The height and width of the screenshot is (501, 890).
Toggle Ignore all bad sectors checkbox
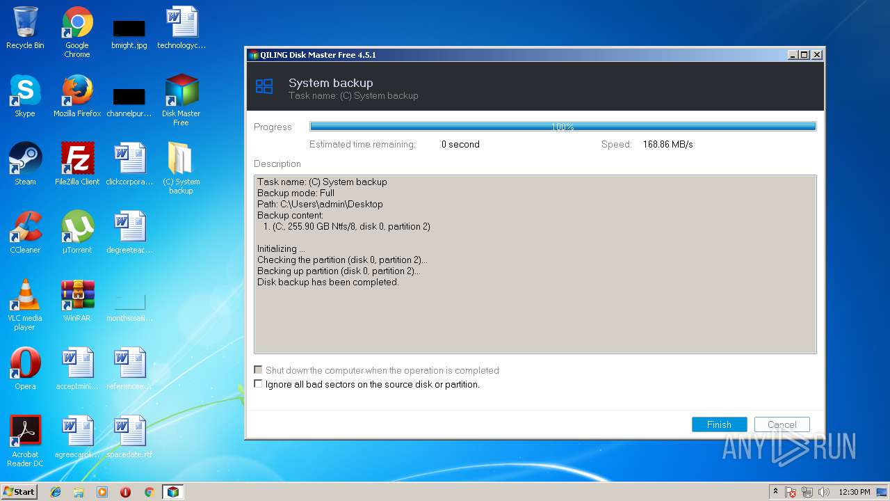click(258, 384)
